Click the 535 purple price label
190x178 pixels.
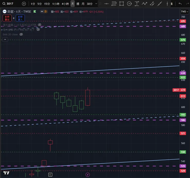coord(183,166)
